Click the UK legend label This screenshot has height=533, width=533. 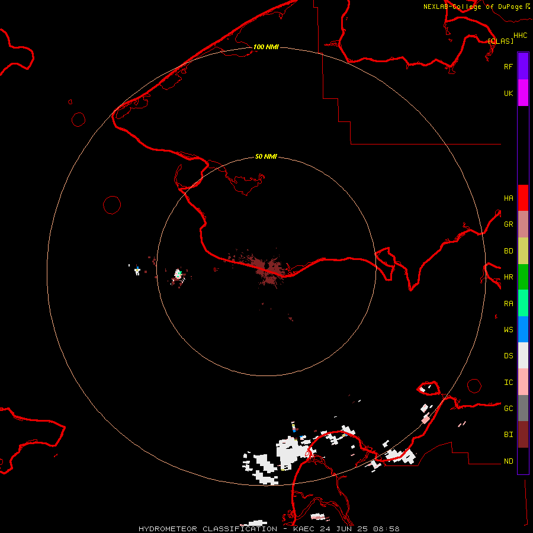508,94
